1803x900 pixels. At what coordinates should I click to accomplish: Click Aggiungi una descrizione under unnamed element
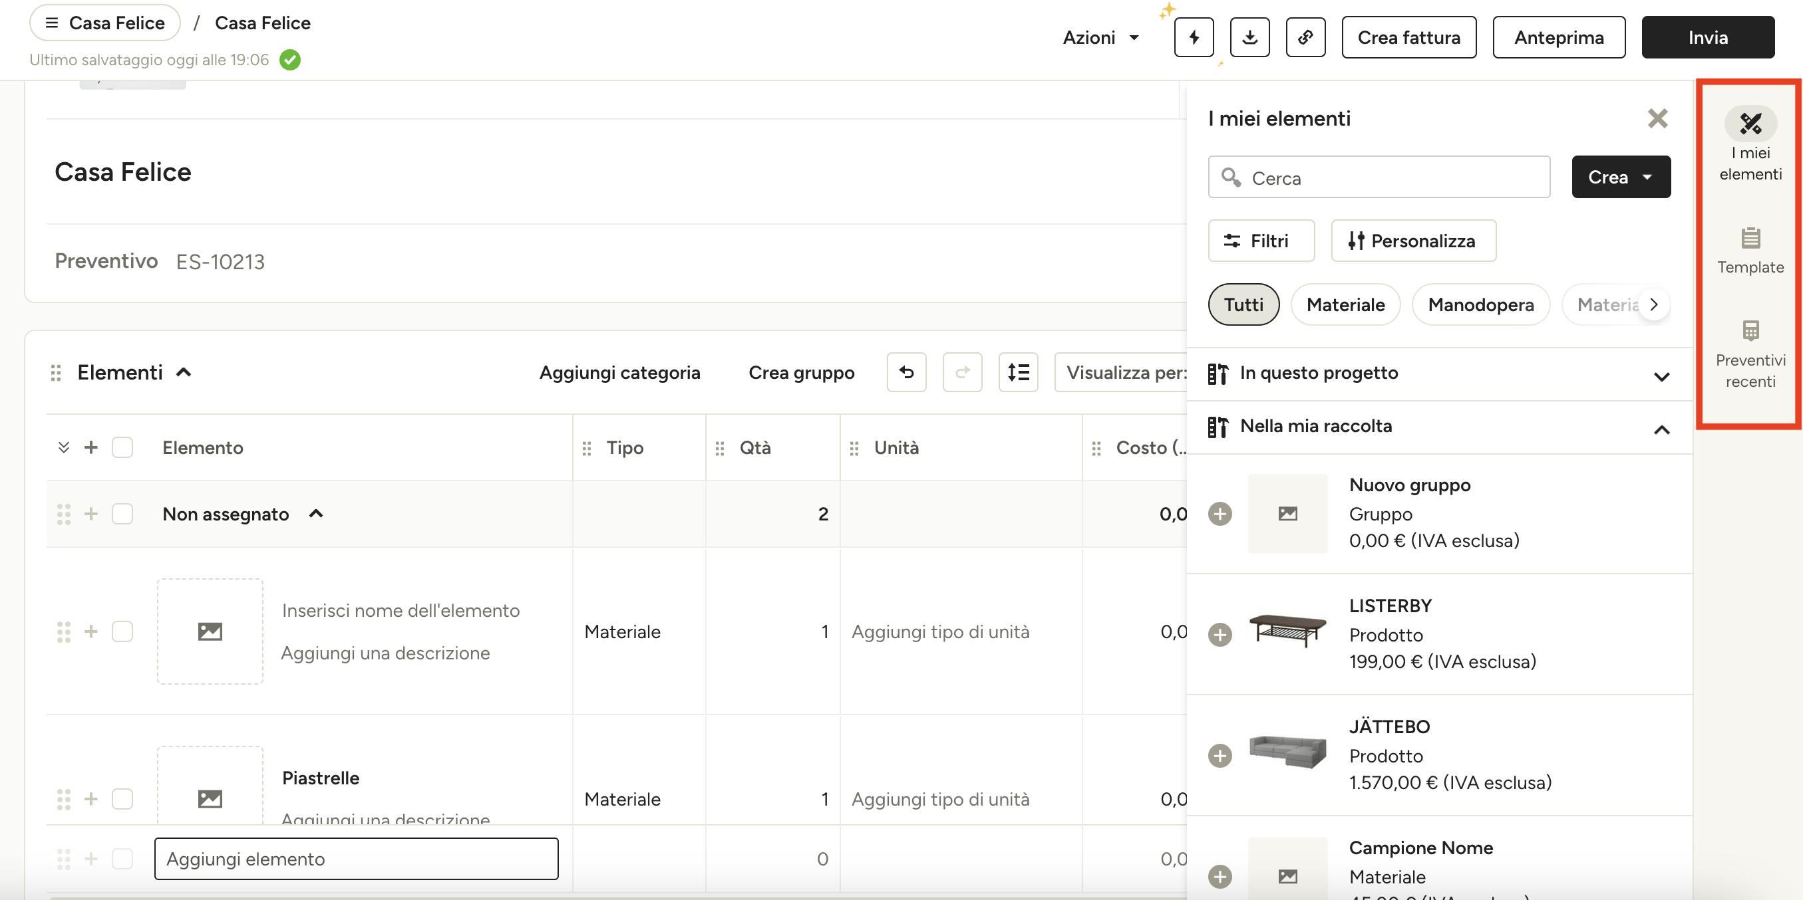(386, 653)
